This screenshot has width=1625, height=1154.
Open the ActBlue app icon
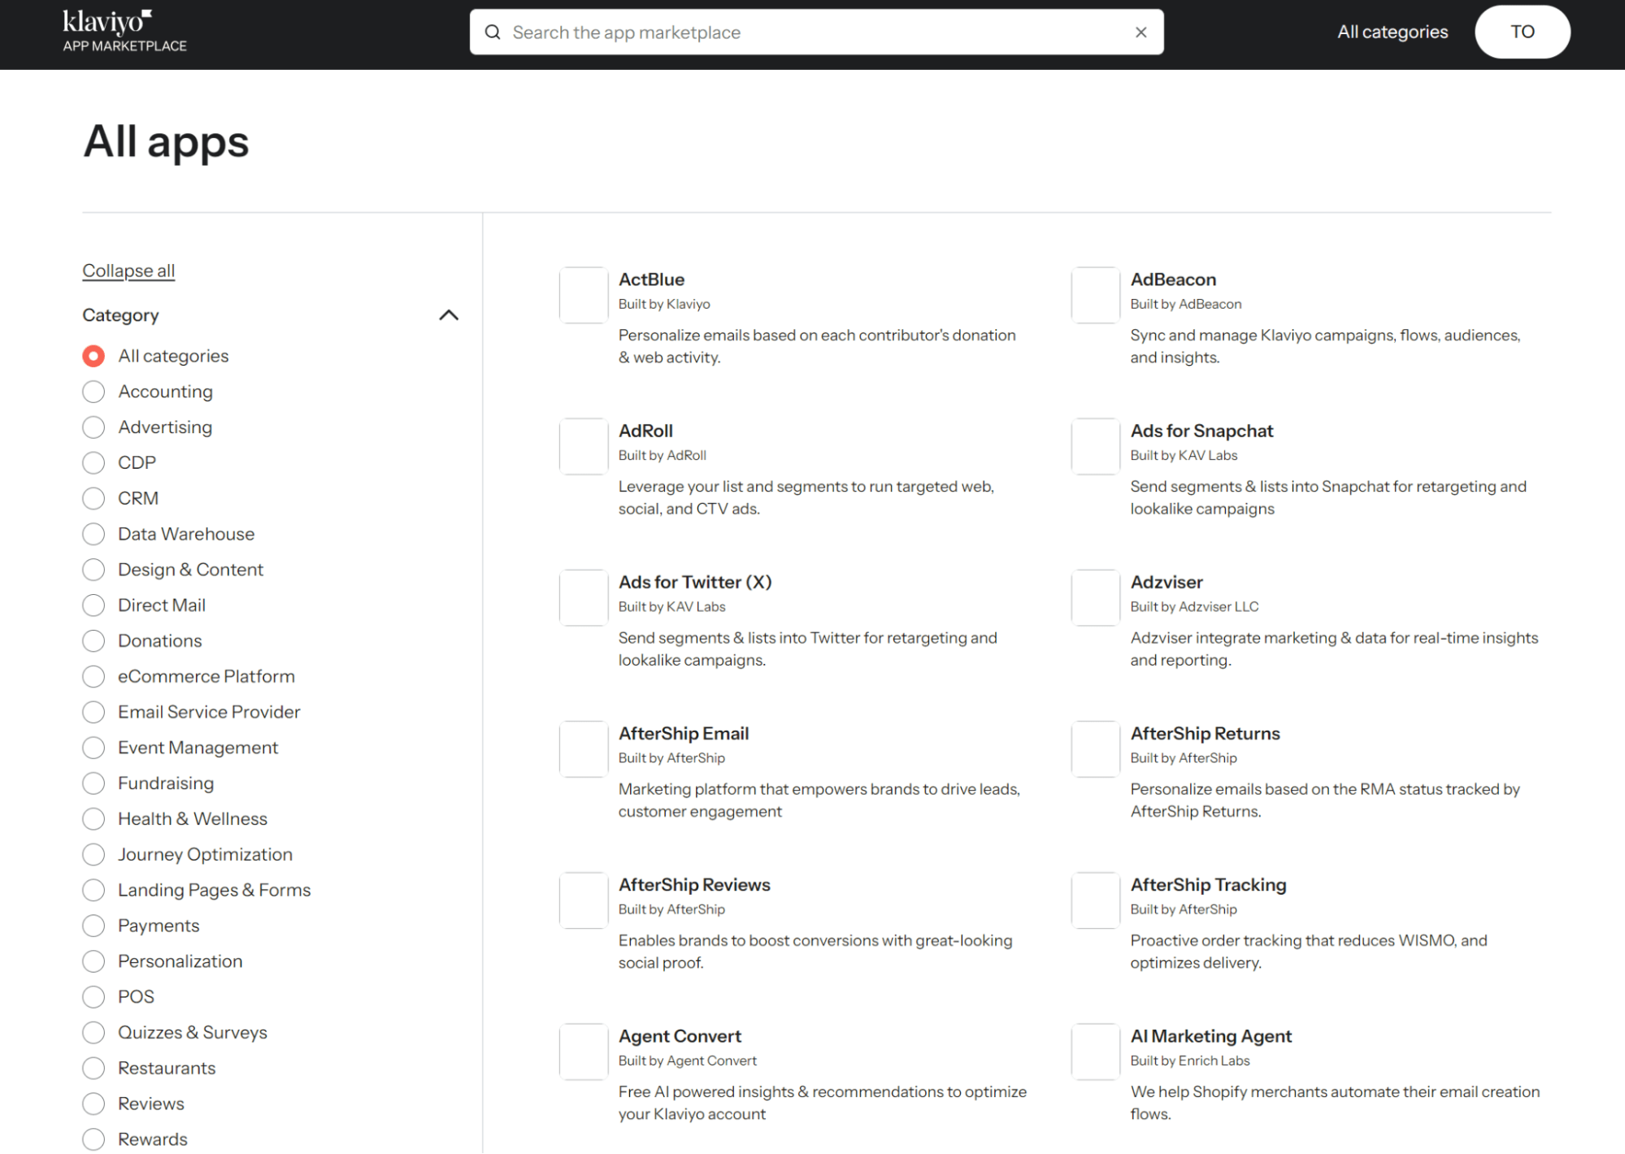pos(584,295)
